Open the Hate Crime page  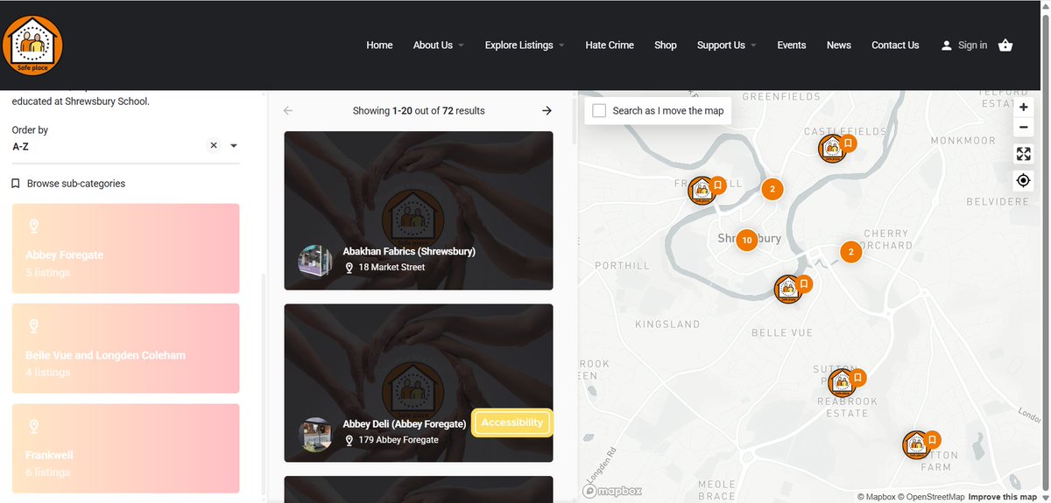[x=610, y=45]
